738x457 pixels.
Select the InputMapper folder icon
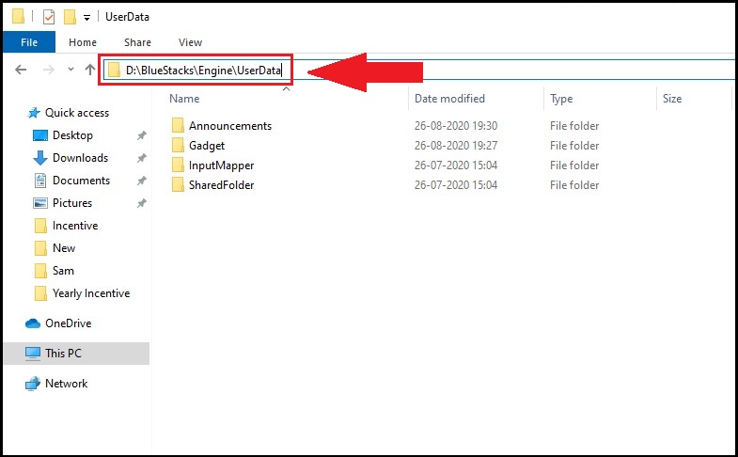(178, 165)
